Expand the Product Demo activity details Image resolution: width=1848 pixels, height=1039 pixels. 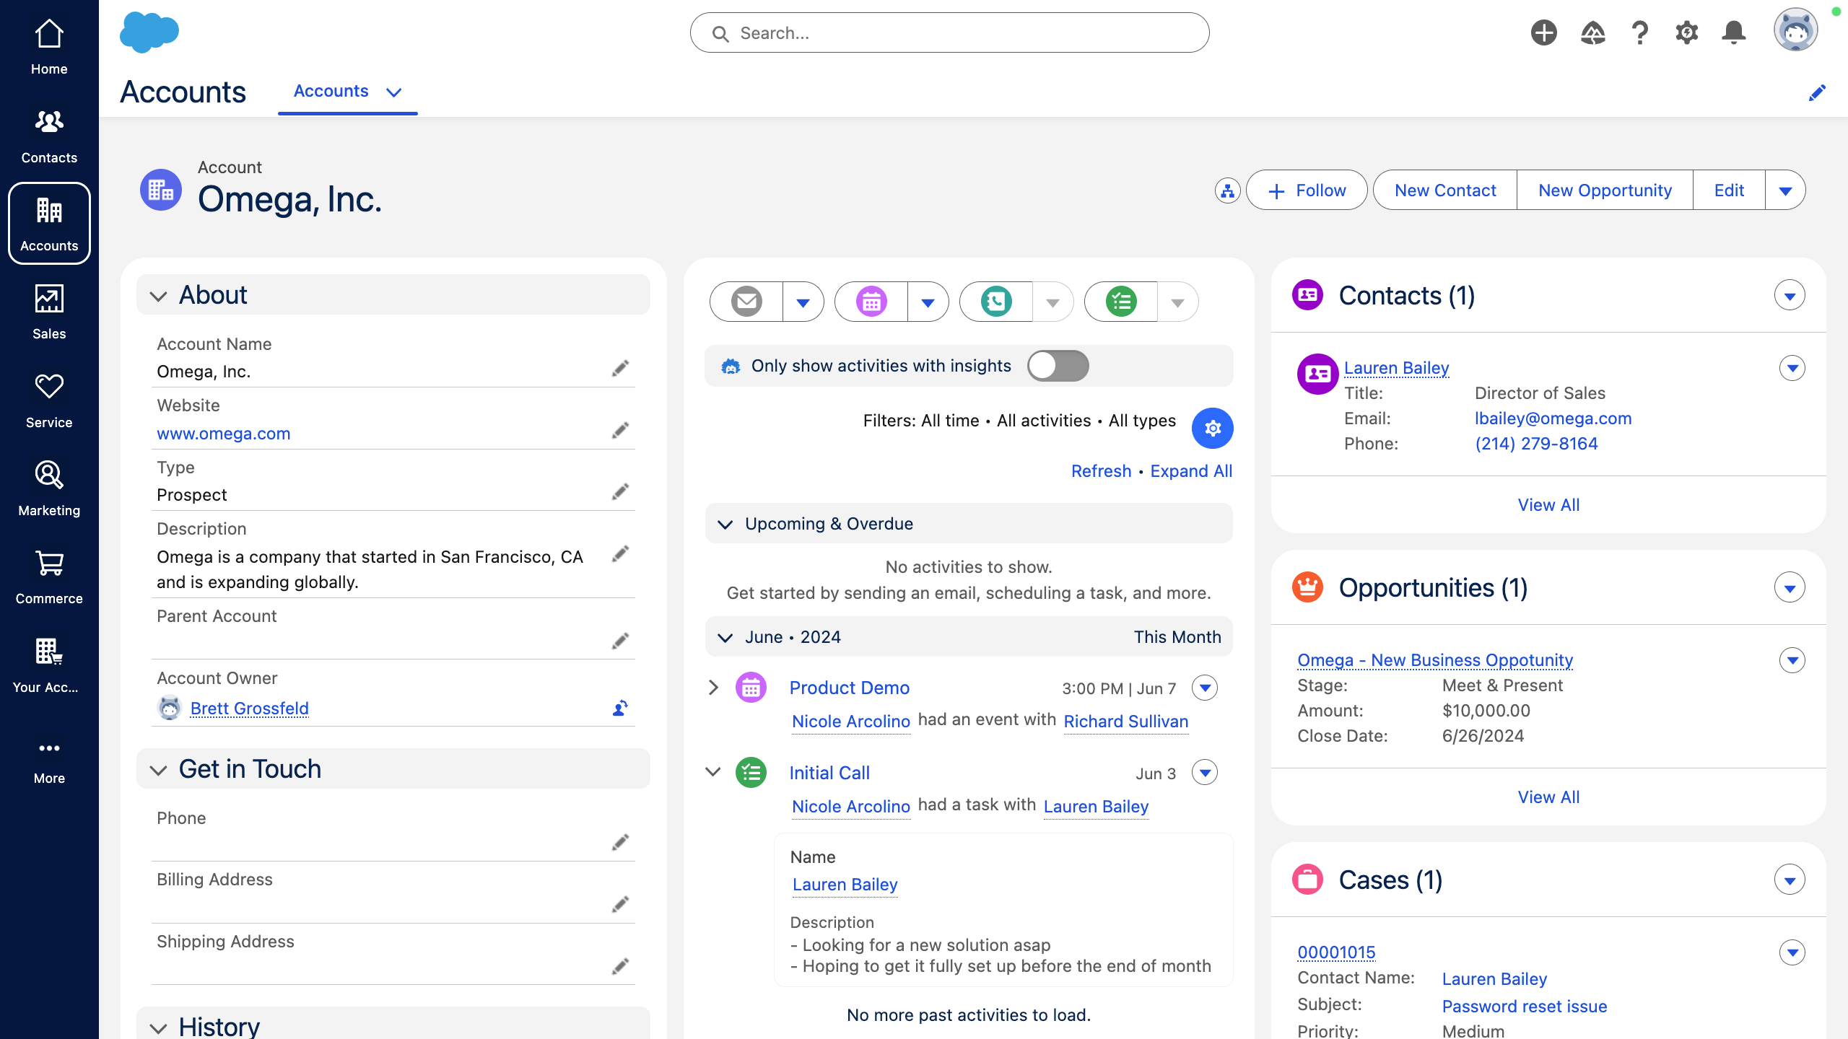pos(713,688)
